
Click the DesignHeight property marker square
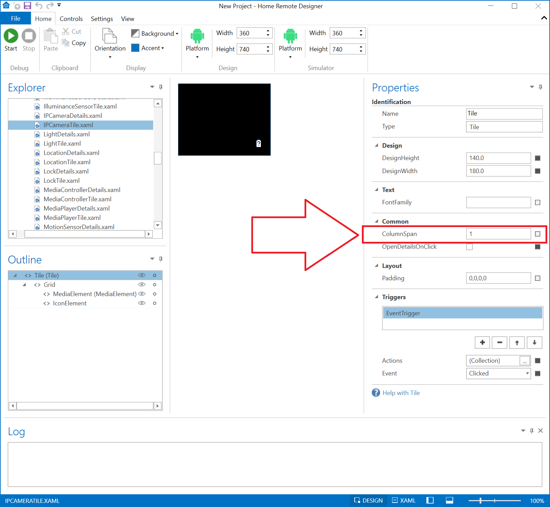[x=538, y=158]
